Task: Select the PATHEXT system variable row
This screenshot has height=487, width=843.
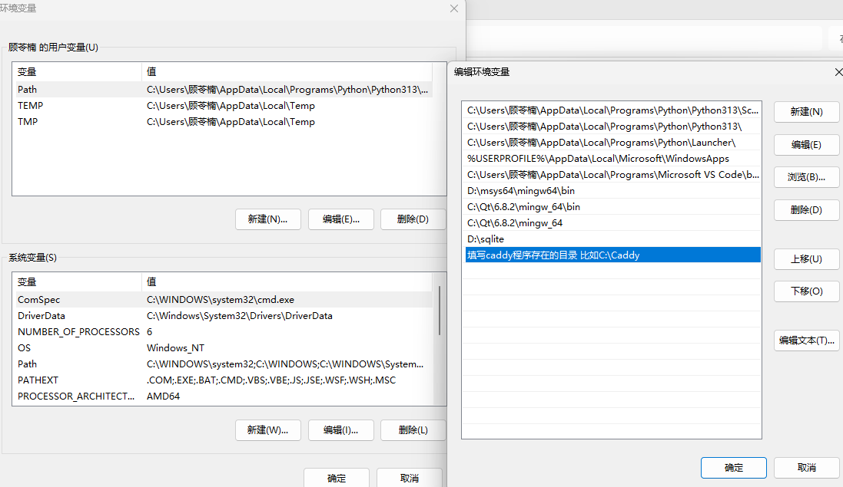Action: [x=38, y=380]
